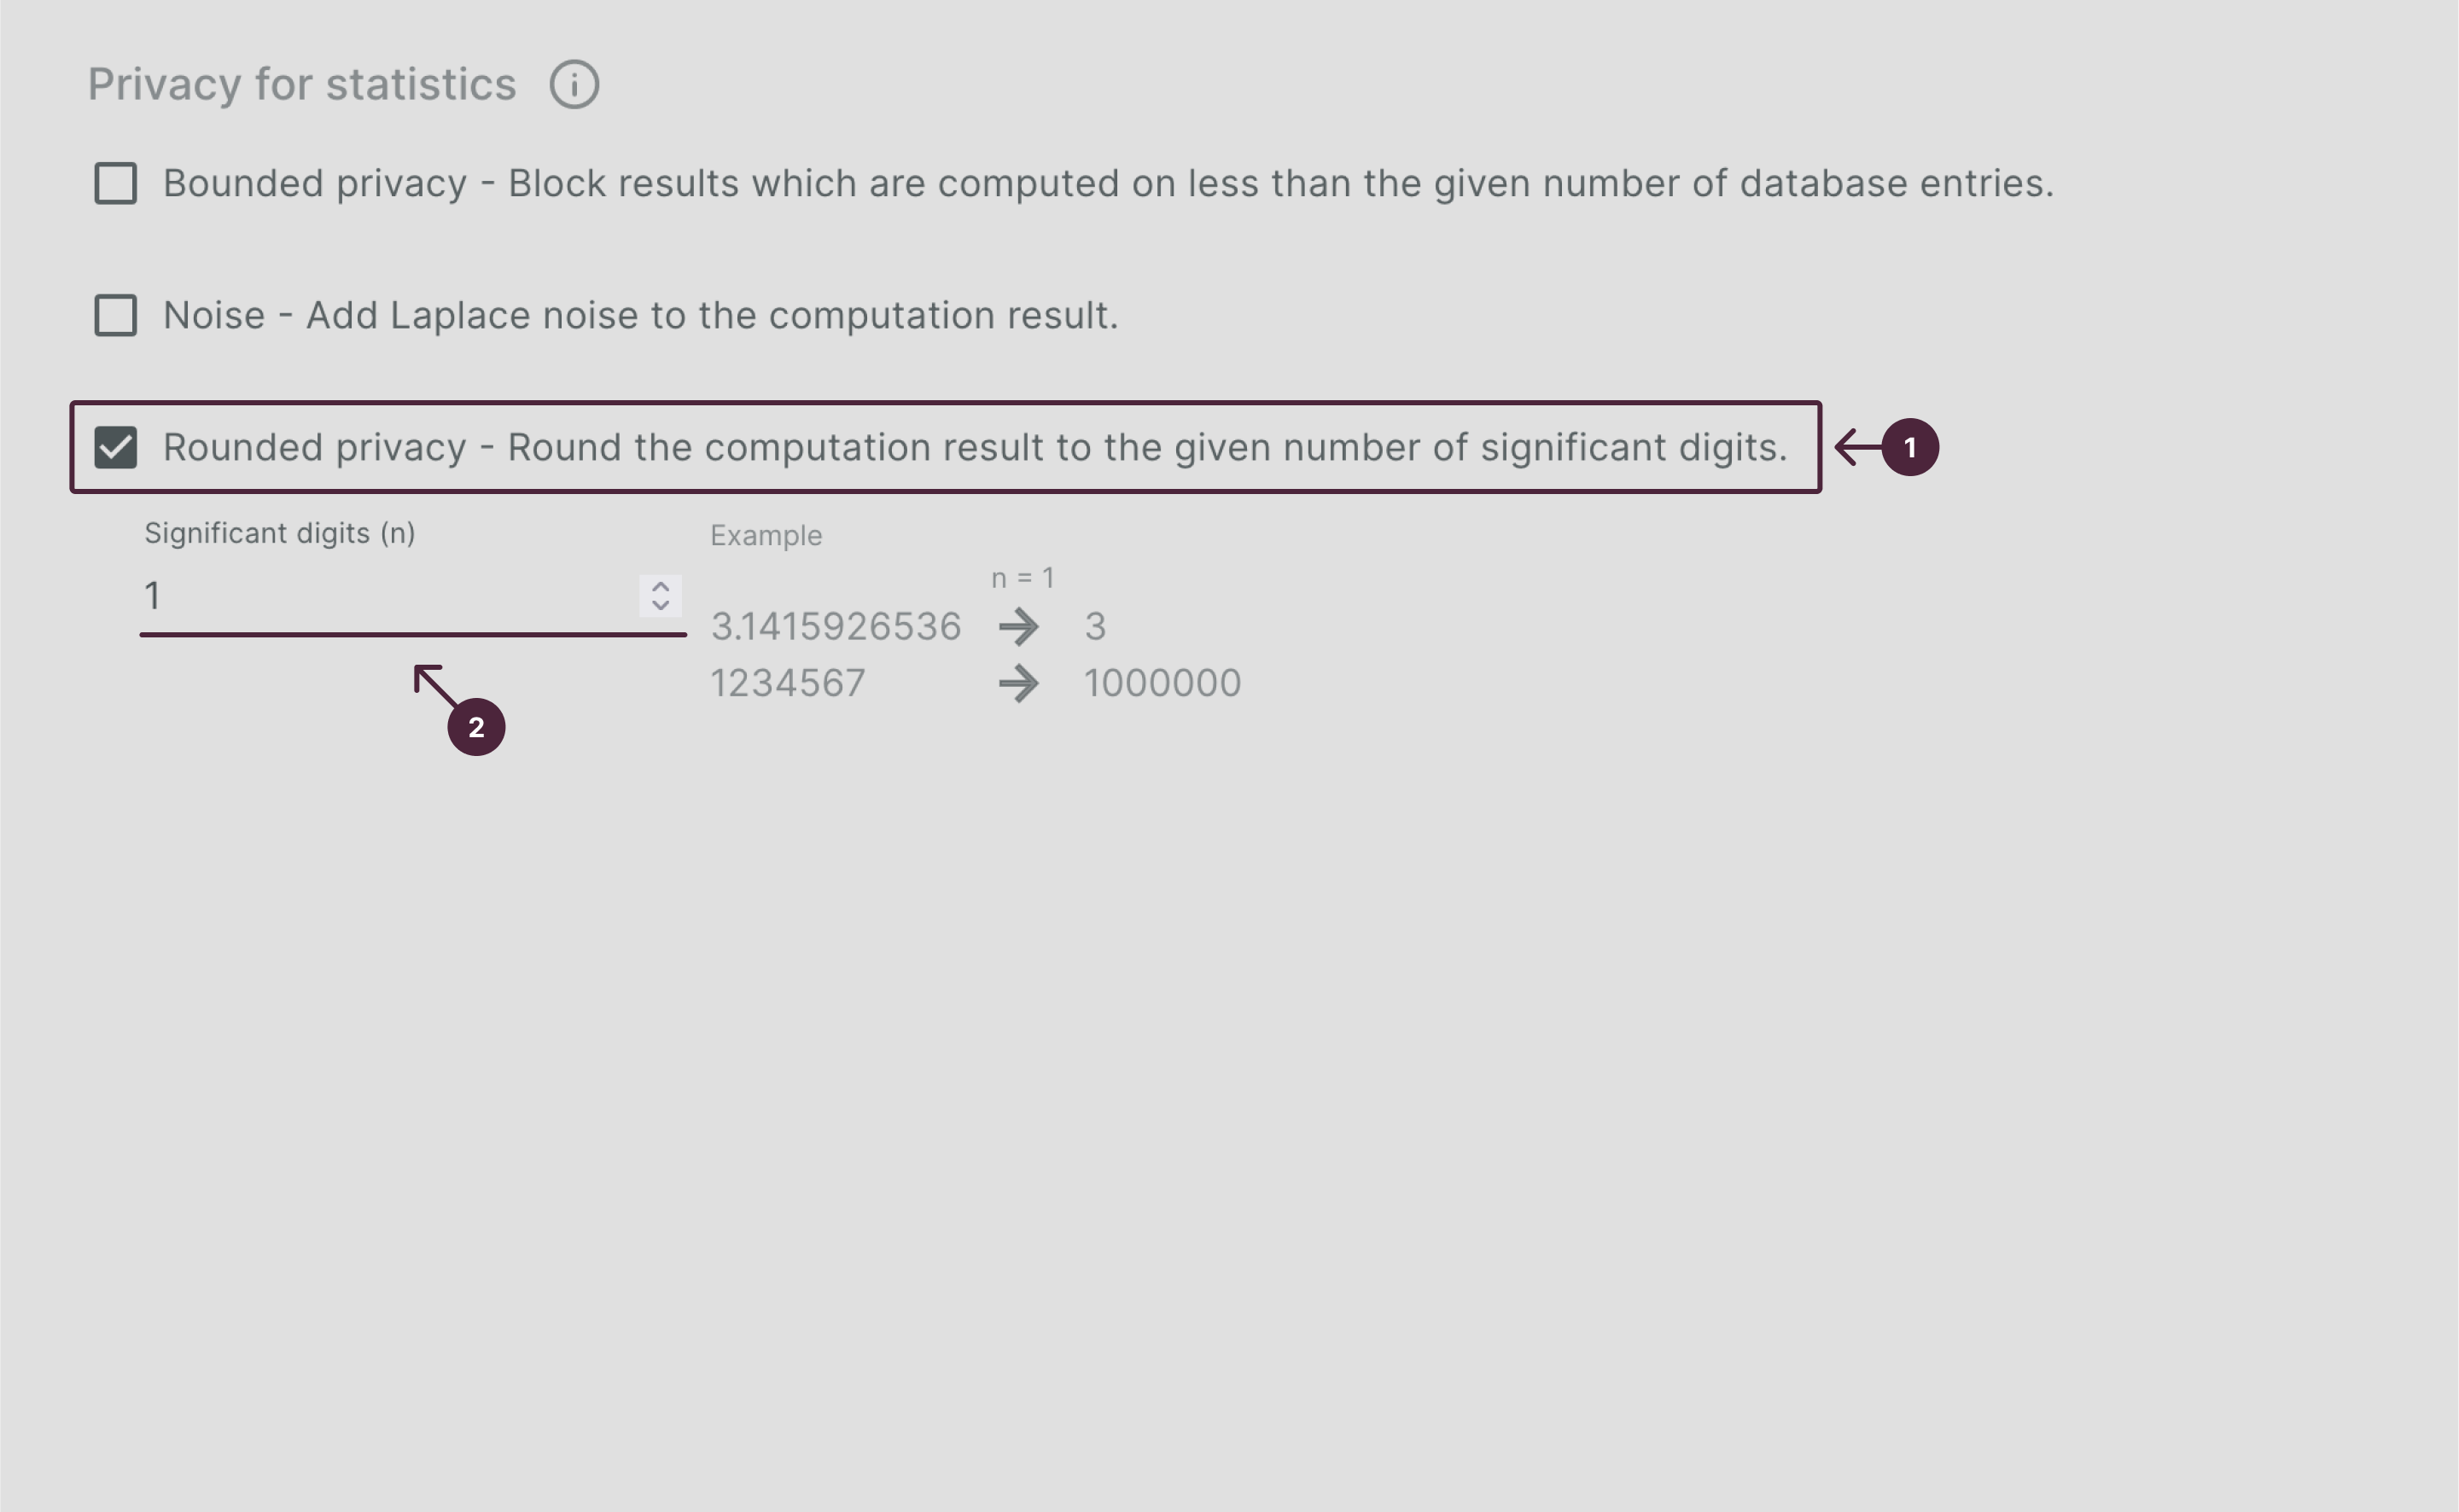The height and width of the screenshot is (1512, 2459).
Task: Click the numbered badge labeled 2
Action: 479,729
